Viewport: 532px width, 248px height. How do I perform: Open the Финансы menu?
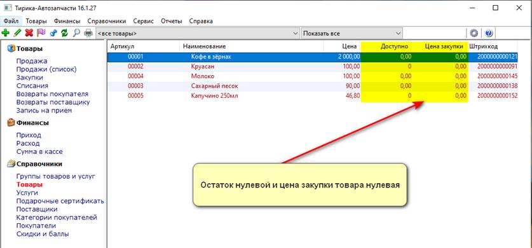click(67, 21)
